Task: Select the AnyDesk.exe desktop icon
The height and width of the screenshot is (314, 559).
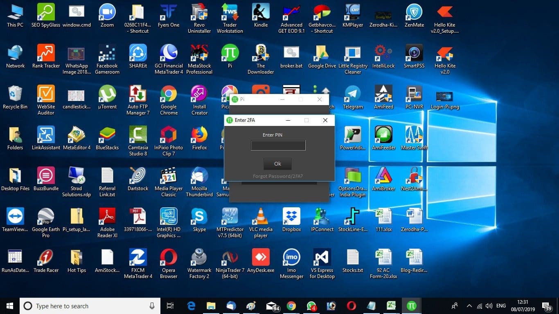Action: (x=261, y=261)
